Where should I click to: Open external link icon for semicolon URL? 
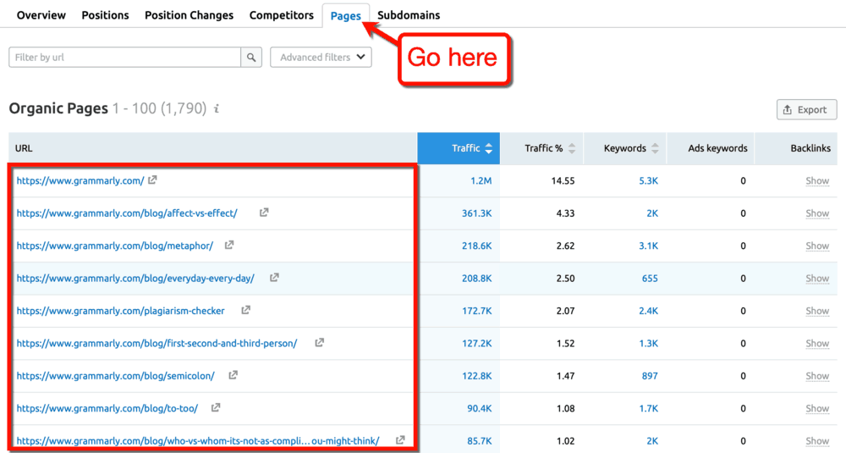coord(233,375)
